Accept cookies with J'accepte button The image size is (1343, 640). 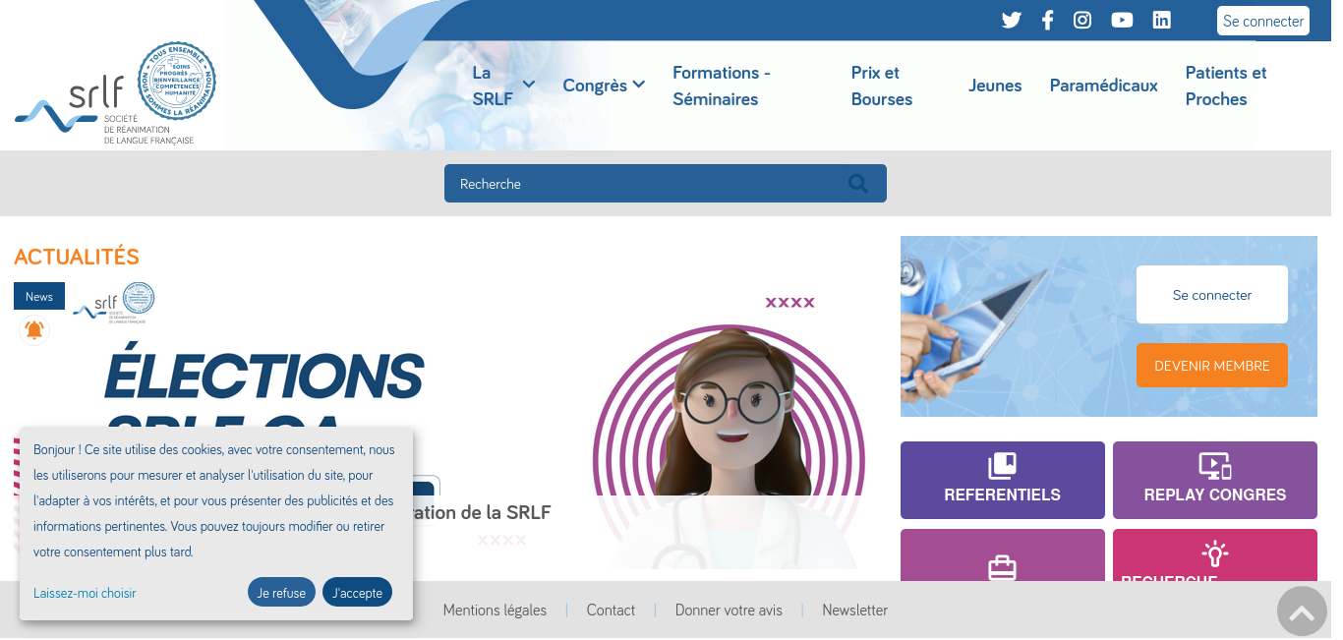[357, 592]
